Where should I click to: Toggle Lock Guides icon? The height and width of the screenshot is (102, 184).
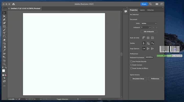point(148,43)
